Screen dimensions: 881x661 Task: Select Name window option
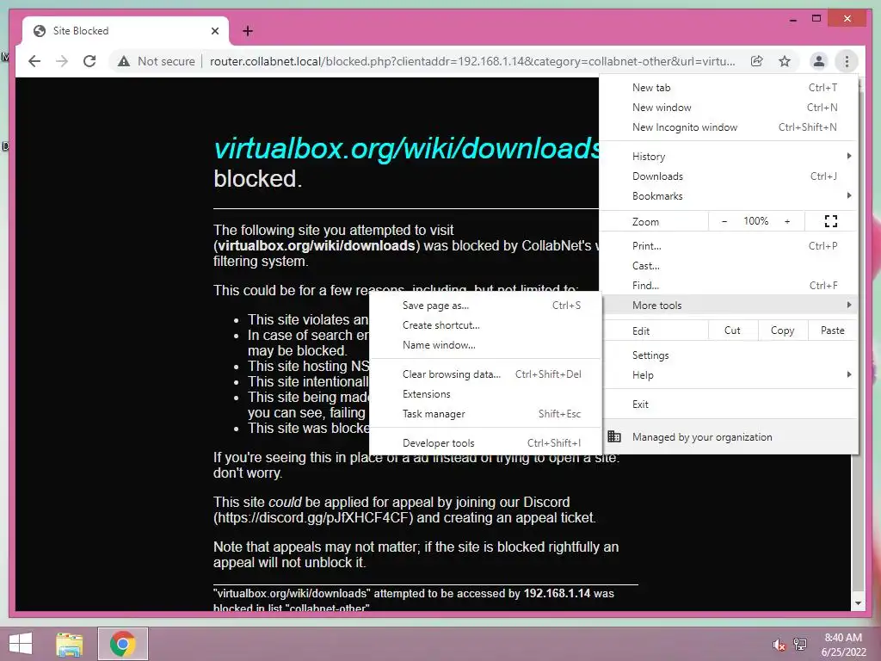click(485, 344)
